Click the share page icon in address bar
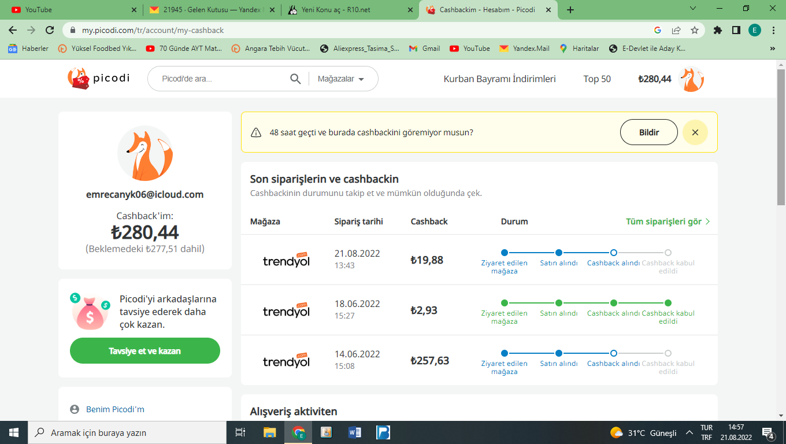This screenshot has width=786, height=444. point(676,30)
